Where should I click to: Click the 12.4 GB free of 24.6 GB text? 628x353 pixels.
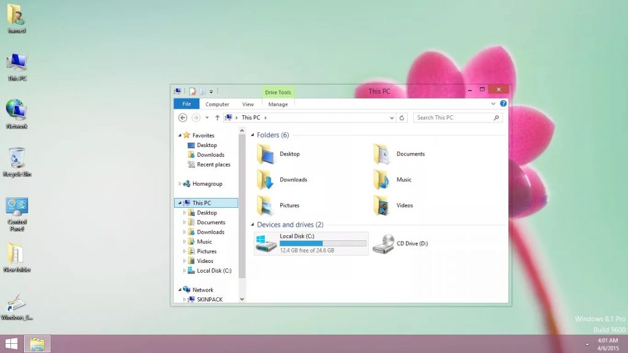click(307, 251)
